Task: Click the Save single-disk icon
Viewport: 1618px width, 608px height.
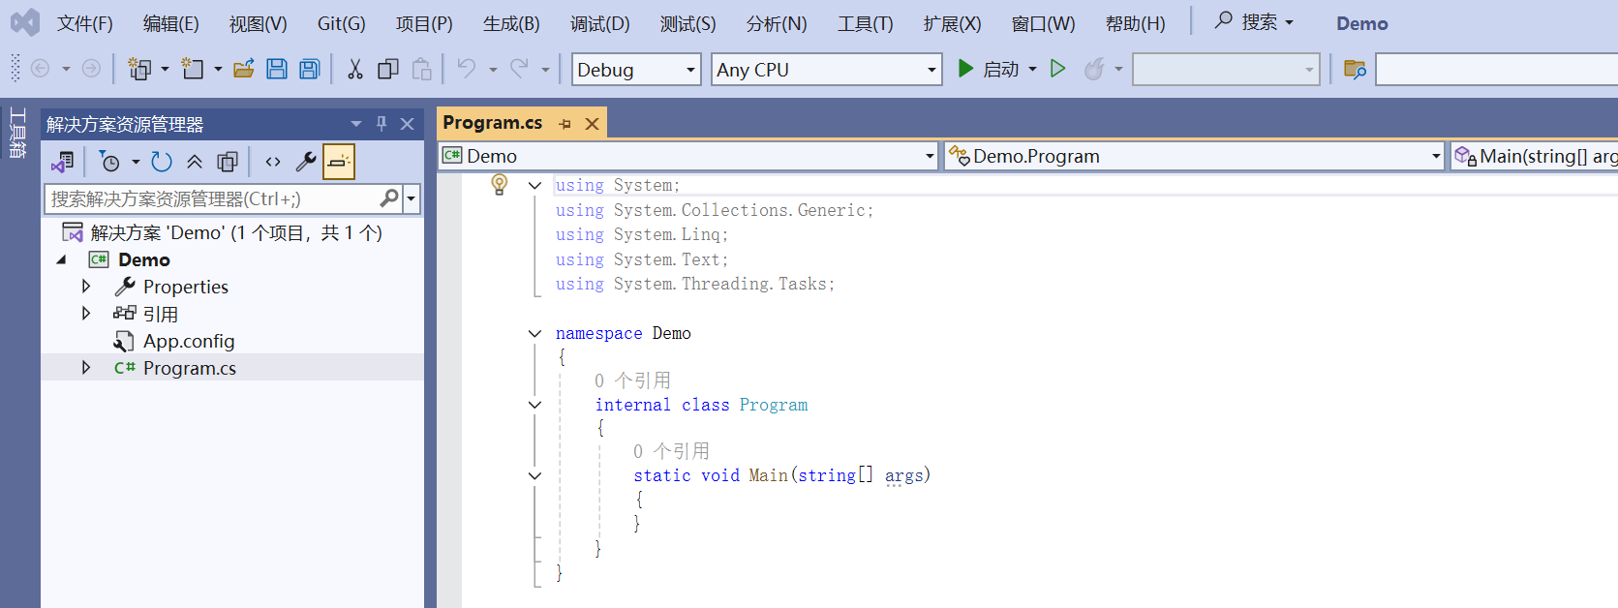Action: coord(277,69)
